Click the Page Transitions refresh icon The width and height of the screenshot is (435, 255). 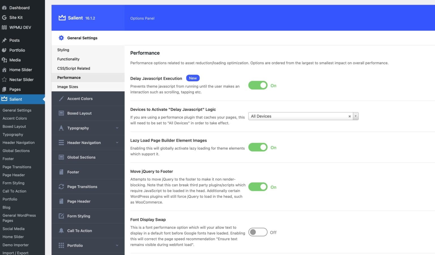61,186
